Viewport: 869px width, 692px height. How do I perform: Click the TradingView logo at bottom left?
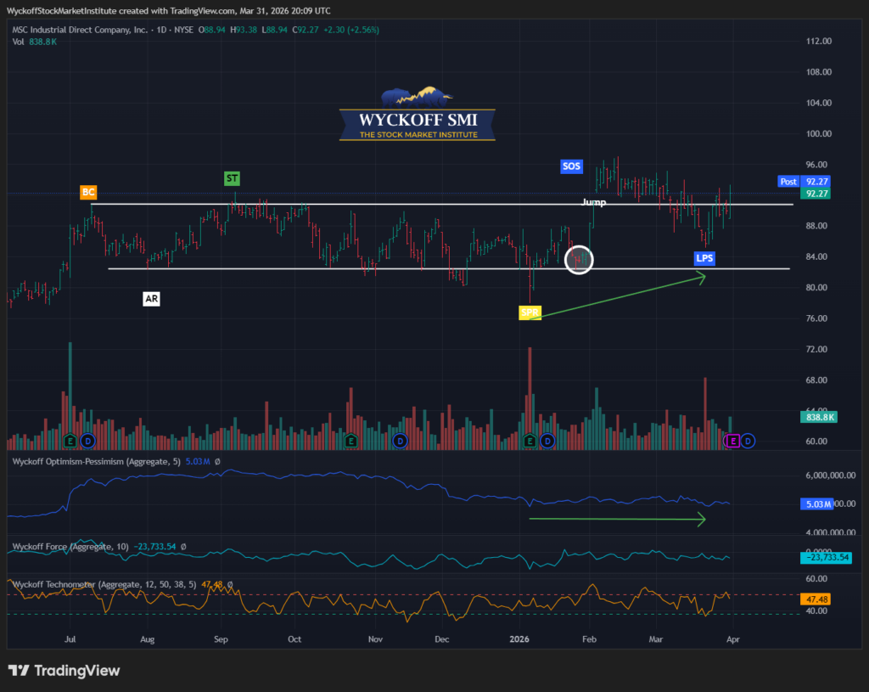[64, 671]
